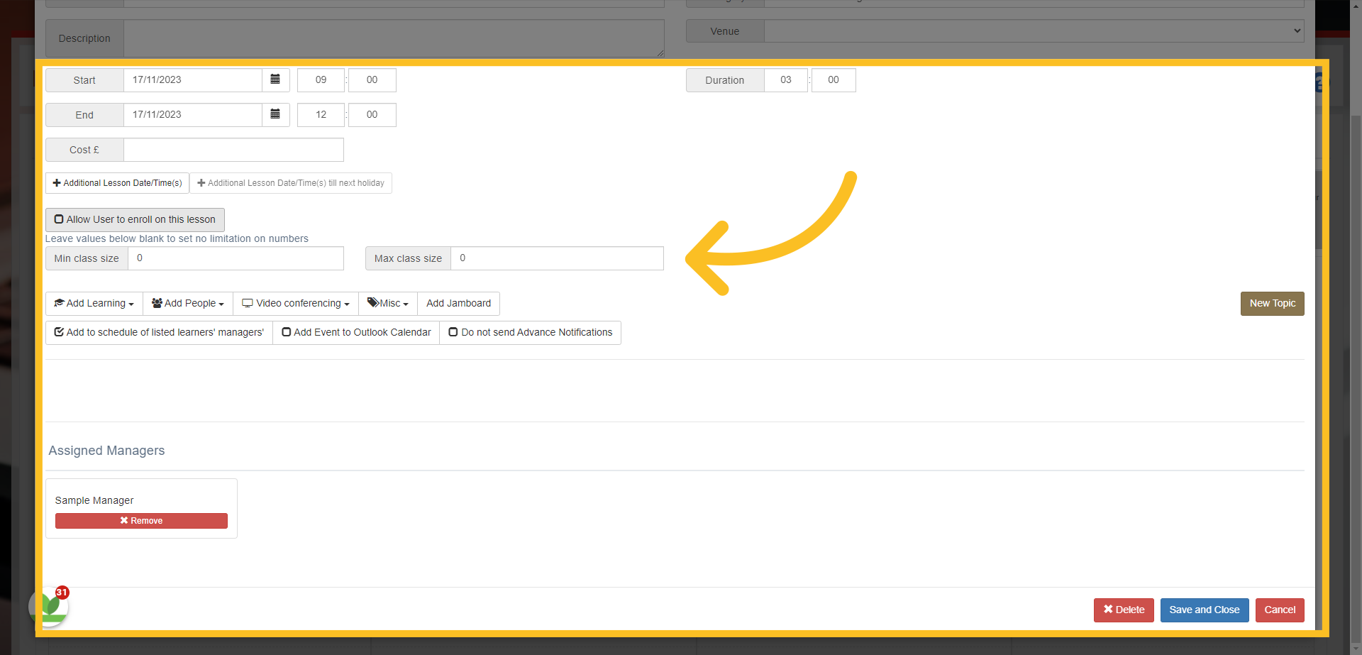
Task: Cancel the lesson dialog
Action: coord(1280,610)
